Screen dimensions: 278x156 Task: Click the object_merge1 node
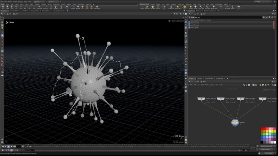pyautogui.click(x=202, y=99)
